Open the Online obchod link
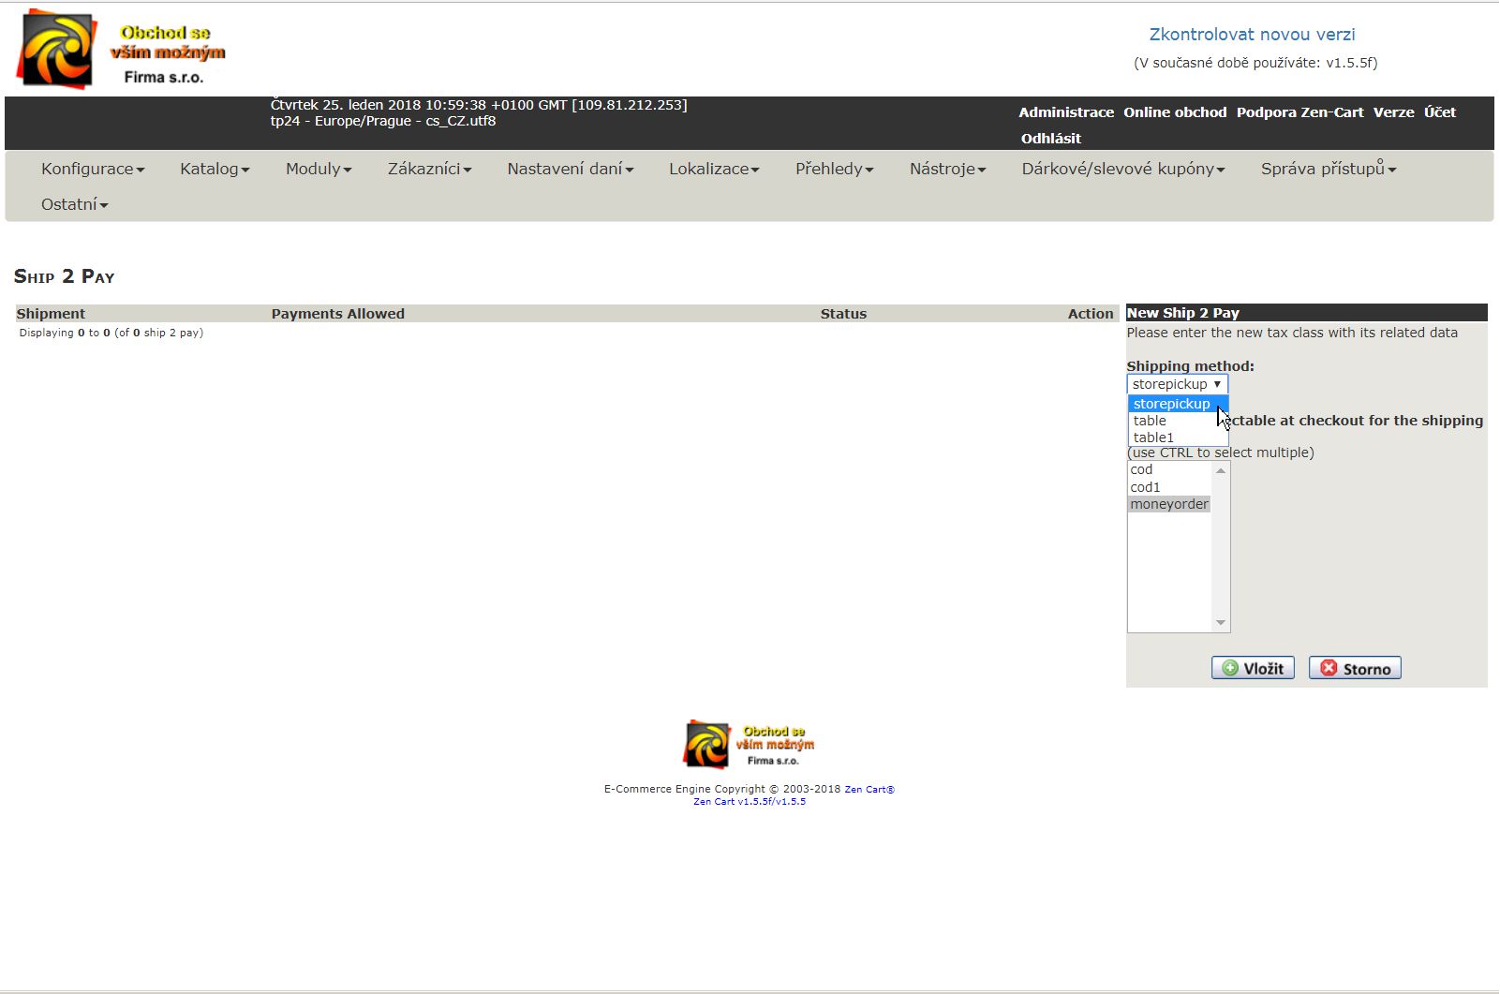This screenshot has width=1500, height=994. pyautogui.click(x=1175, y=112)
